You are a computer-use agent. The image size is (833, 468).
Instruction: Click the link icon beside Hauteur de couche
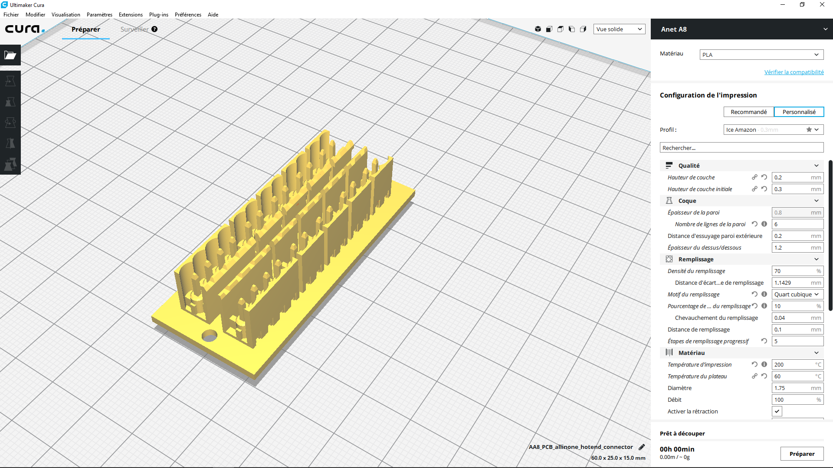click(754, 177)
